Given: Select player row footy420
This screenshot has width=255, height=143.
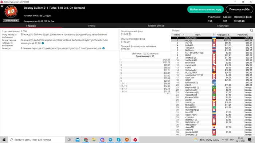Looking at the screenshot, I should pyautogui.click(x=212, y=45).
